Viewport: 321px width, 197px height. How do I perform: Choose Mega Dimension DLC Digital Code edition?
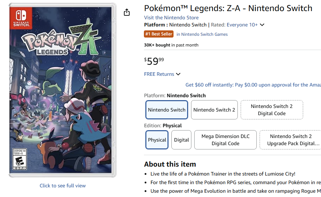click(x=225, y=140)
